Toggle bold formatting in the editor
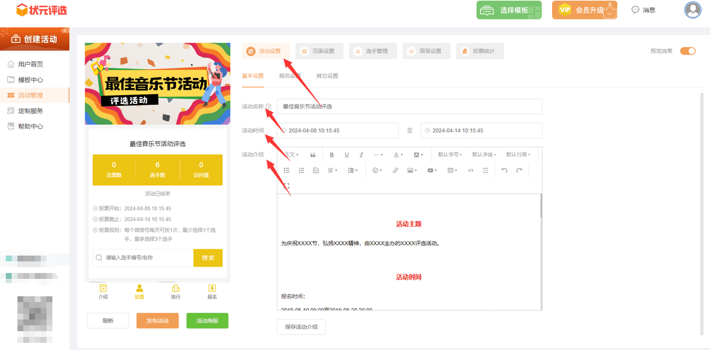Image resolution: width=710 pixels, height=350 pixels. 332,154
